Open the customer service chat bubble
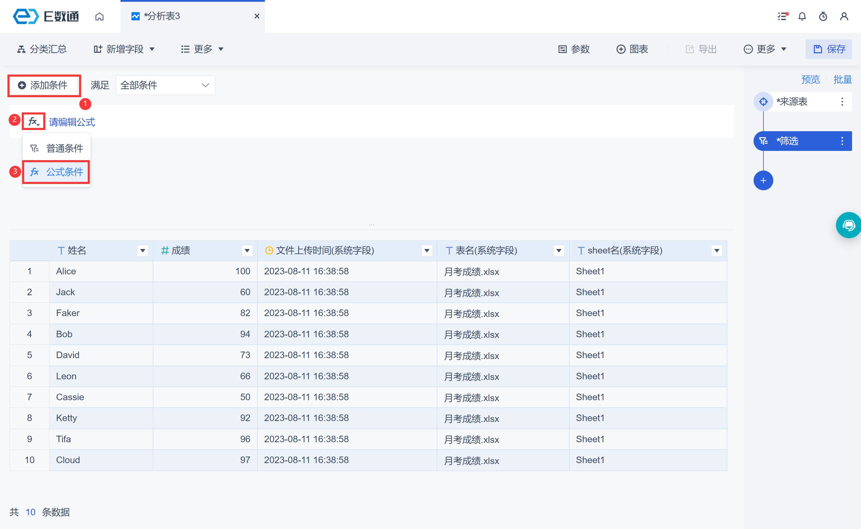The height and width of the screenshot is (529, 861). pyautogui.click(x=848, y=225)
